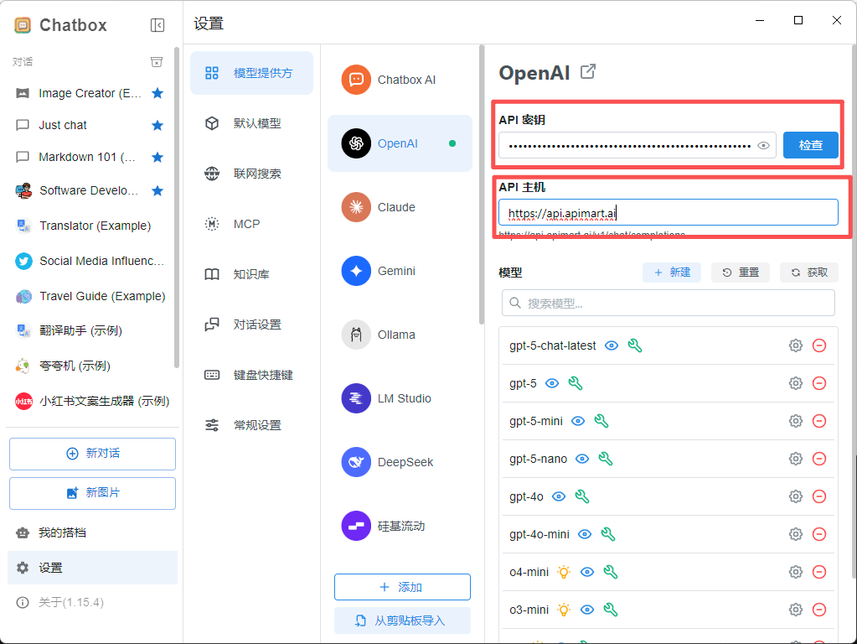Open settings gear for gpt-5 model
Viewport: 857px width, 644px height.
click(795, 383)
